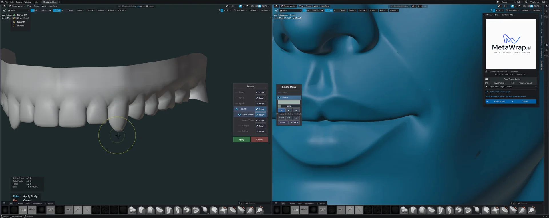Screen dimensions: 549x218
Task: Click Sculpt pencil for Tongue layer
Action: click(x=260, y=126)
